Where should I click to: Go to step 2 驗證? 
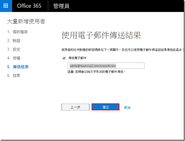(x=16, y=41)
